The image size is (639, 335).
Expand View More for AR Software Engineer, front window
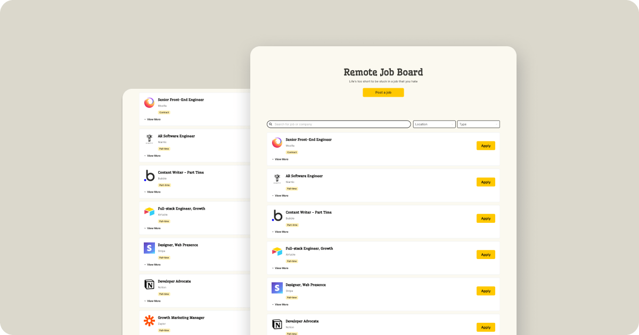pyautogui.click(x=280, y=195)
